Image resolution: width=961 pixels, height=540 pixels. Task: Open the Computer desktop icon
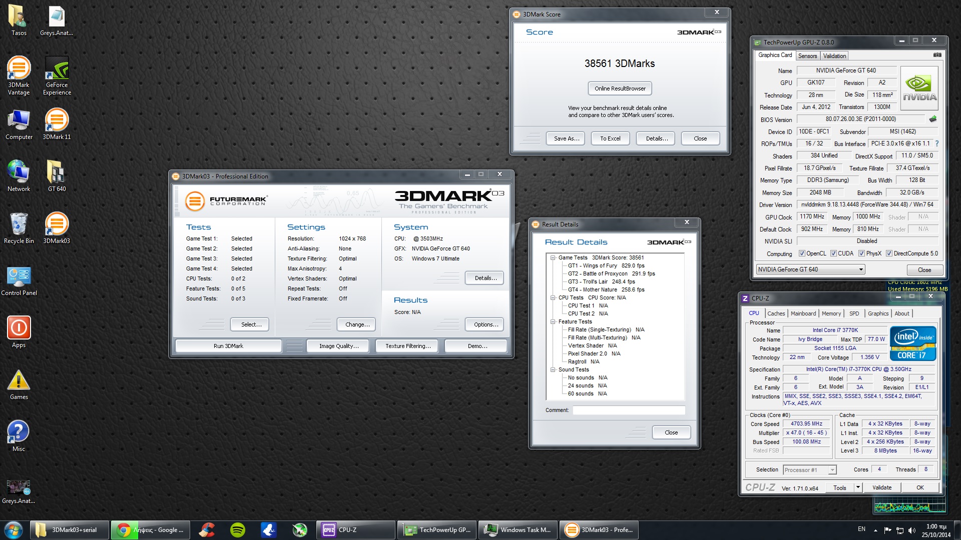pos(19,124)
